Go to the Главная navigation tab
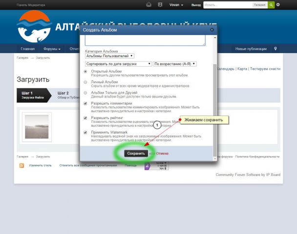Screen dimensions: 297x234 (x=28, y=49)
